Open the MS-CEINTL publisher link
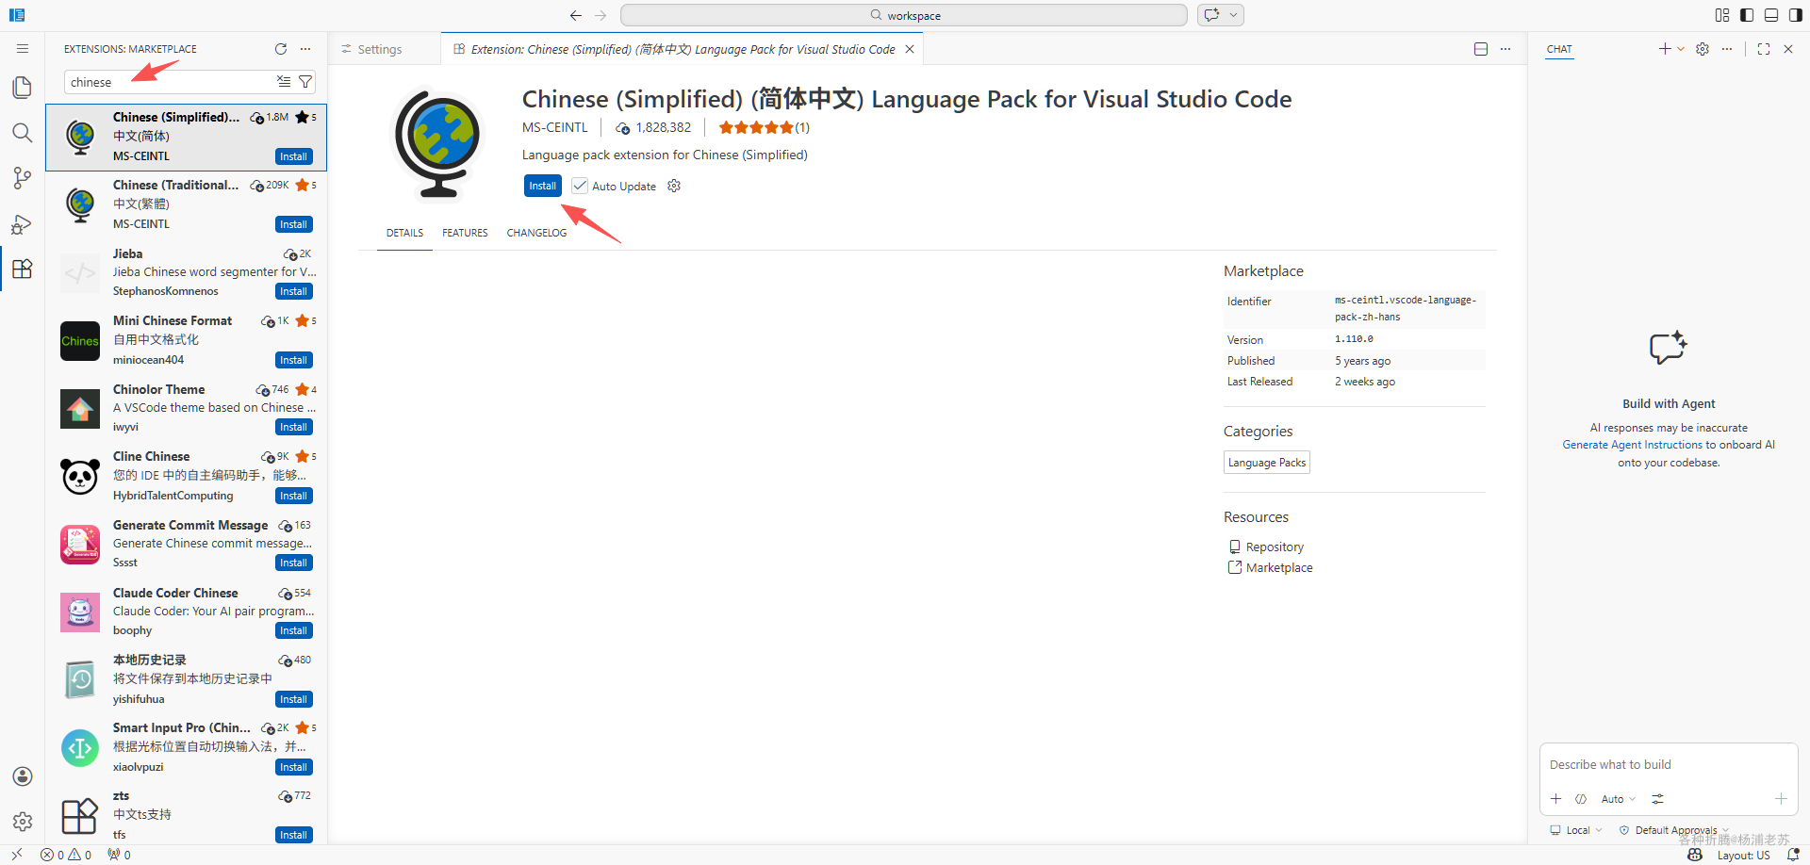This screenshot has width=1810, height=865. tap(554, 127)
